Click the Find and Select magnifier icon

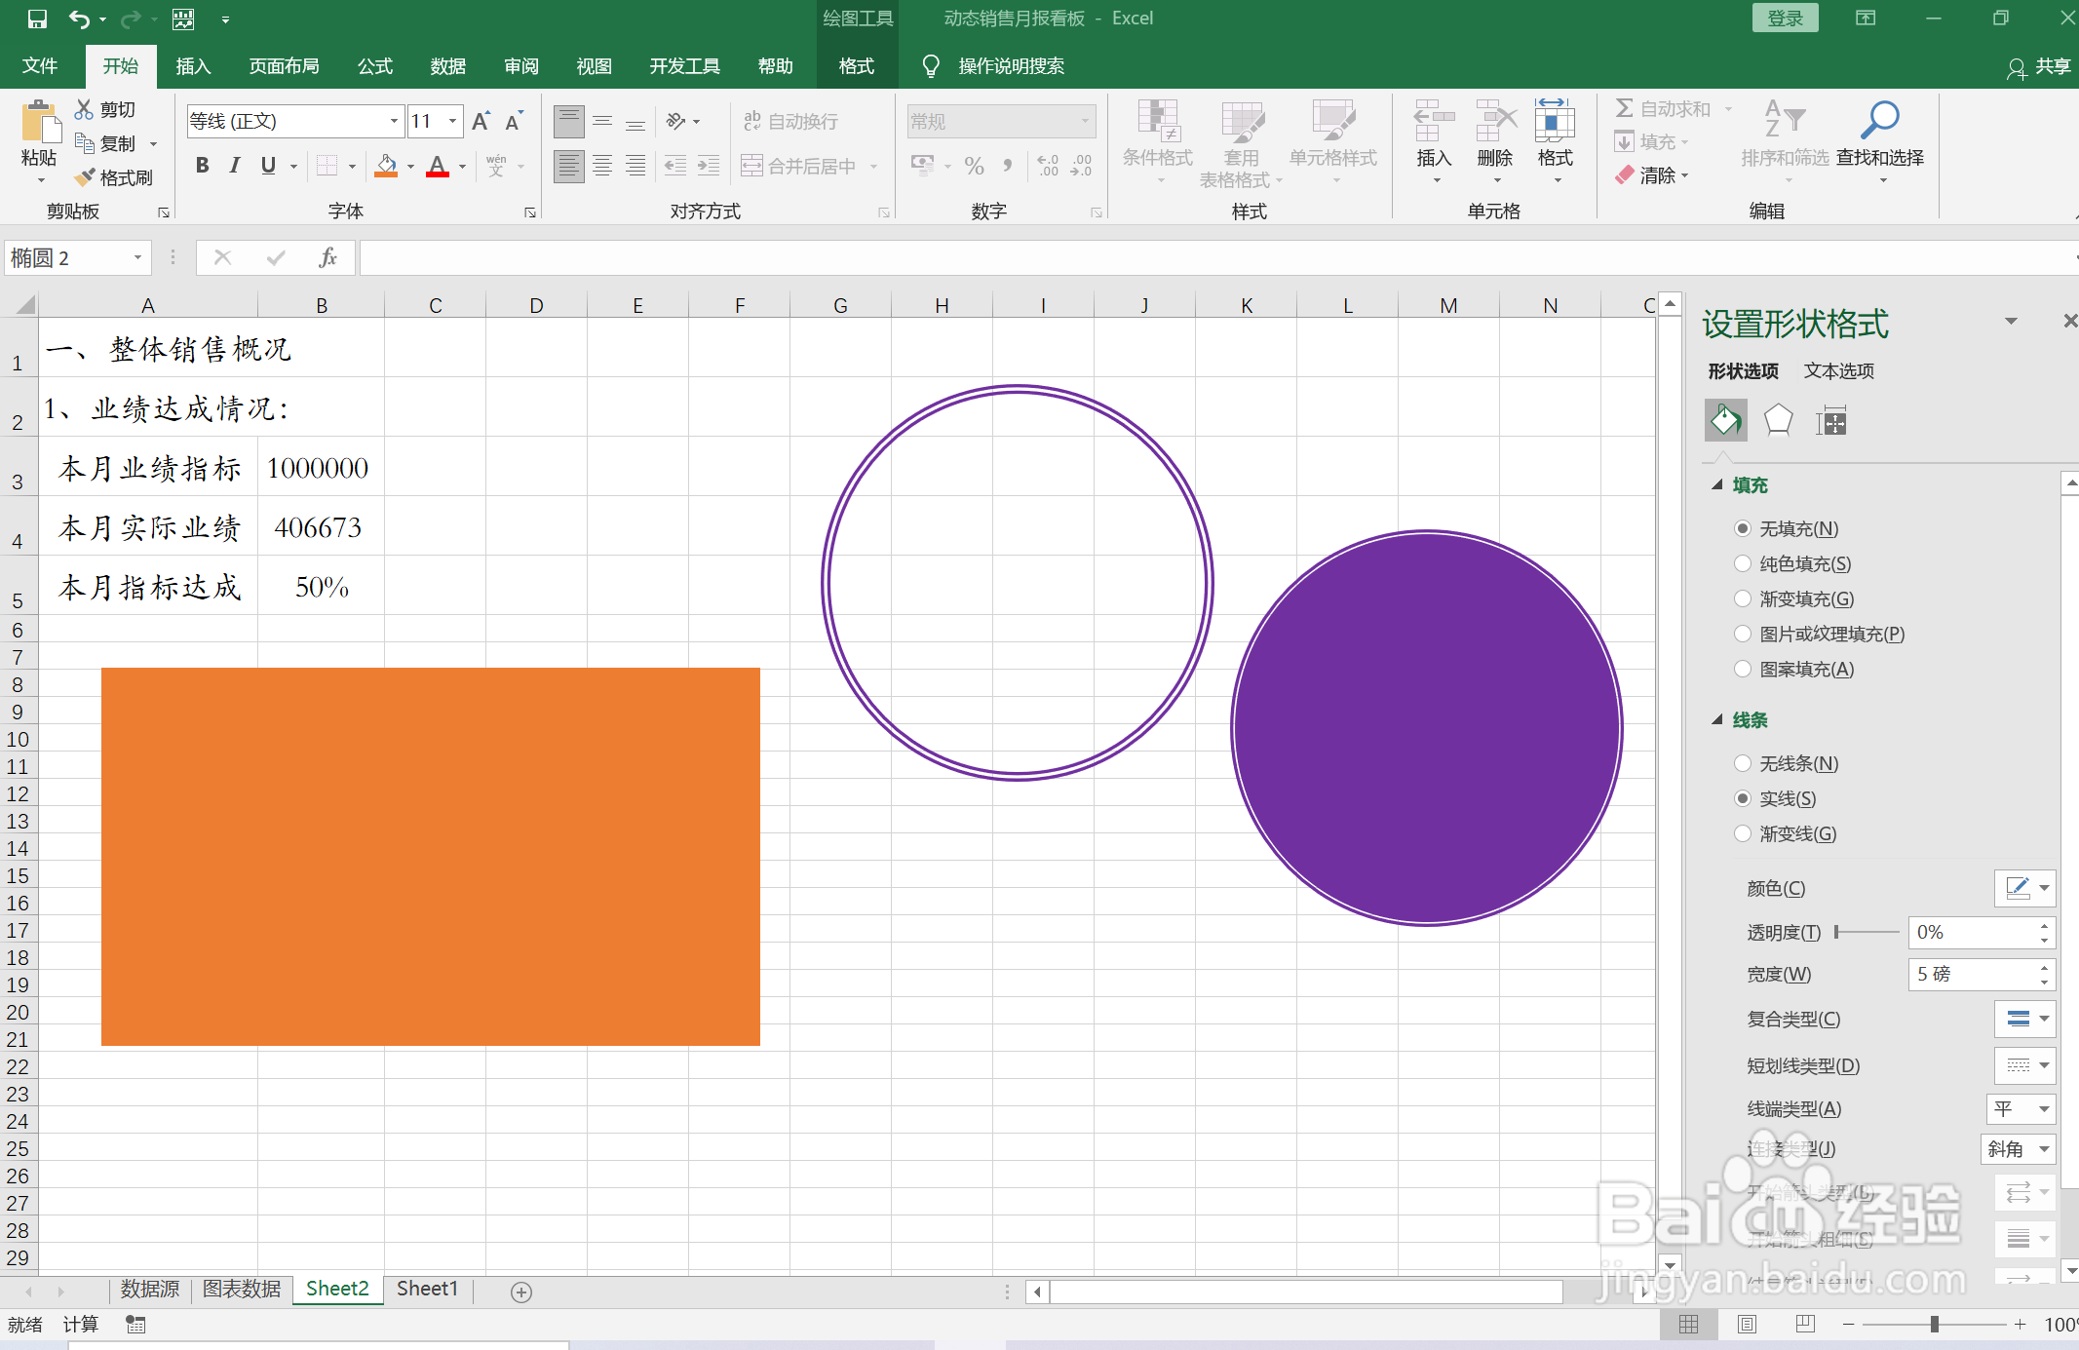pyautogui.click(x=1879, y=121)
